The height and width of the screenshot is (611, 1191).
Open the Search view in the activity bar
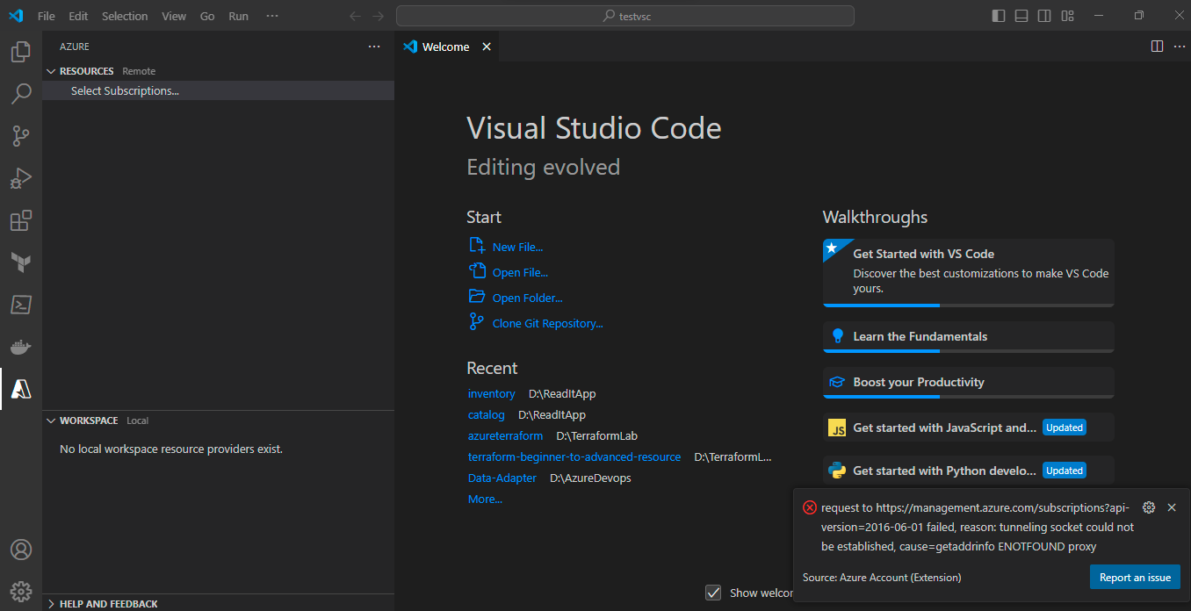(21, 94)
